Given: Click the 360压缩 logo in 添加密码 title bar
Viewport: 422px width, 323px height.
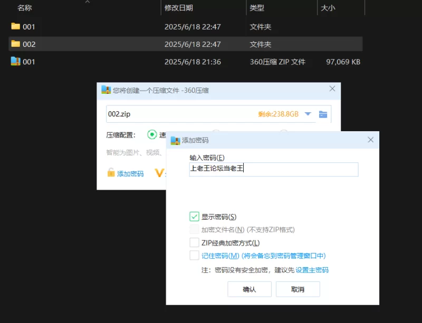Looking at the screenshot, I should tap(175, 140).
